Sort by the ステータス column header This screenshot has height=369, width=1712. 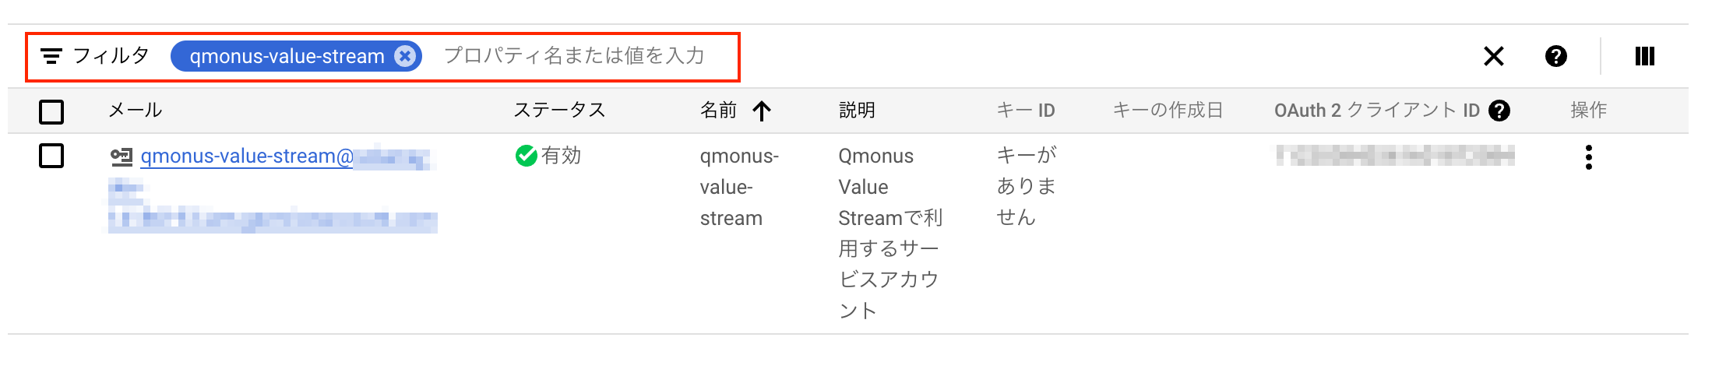[559, 111]
